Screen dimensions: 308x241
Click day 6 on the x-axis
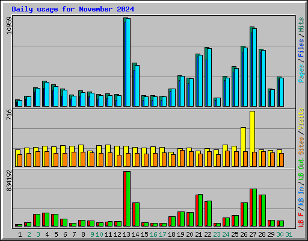(65, 234)
